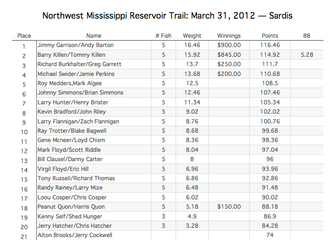The image size is (335, 252).
Task: Click the weight value '8.04'
Action: [192, 150]
